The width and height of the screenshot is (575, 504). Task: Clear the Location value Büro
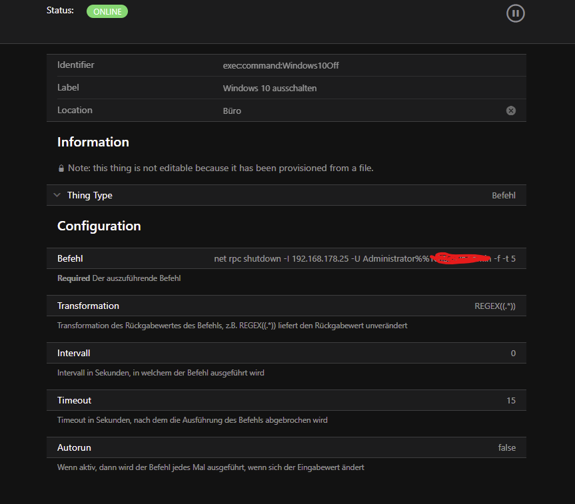click(x=511, y=111)
